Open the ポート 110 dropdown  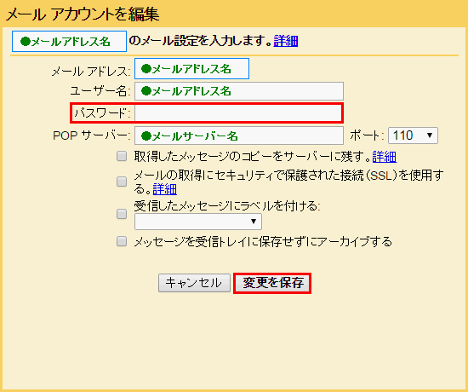click(413, 135)
